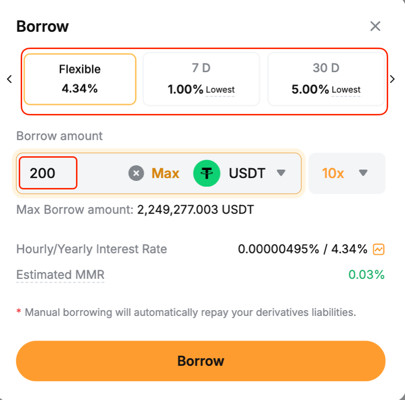
Task: Click Max to borrow maximum amount
Action: [165, 173]
